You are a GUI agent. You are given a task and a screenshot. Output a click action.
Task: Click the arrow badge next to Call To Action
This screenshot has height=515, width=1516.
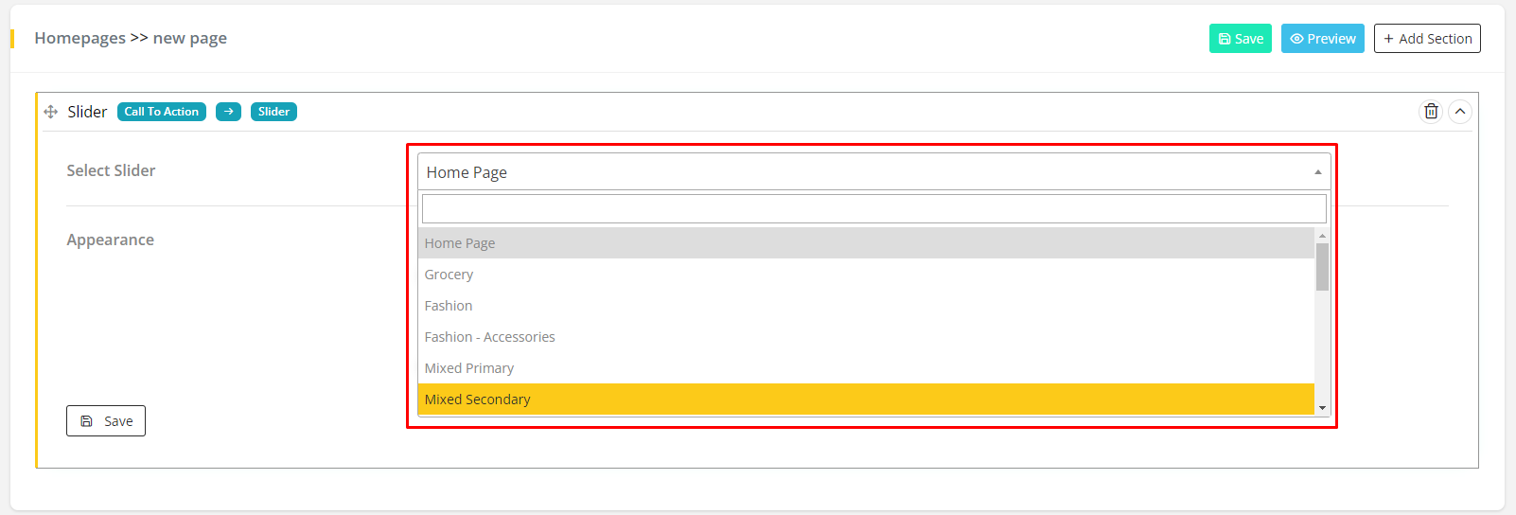point(228,112)
